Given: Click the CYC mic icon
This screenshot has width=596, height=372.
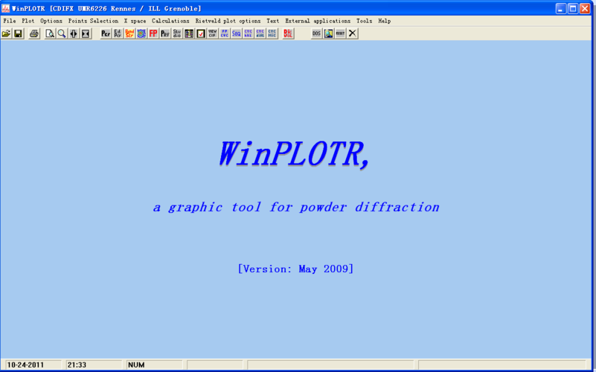Looking at the screenshot, I should pyautogui.click(x=272, y=33).
